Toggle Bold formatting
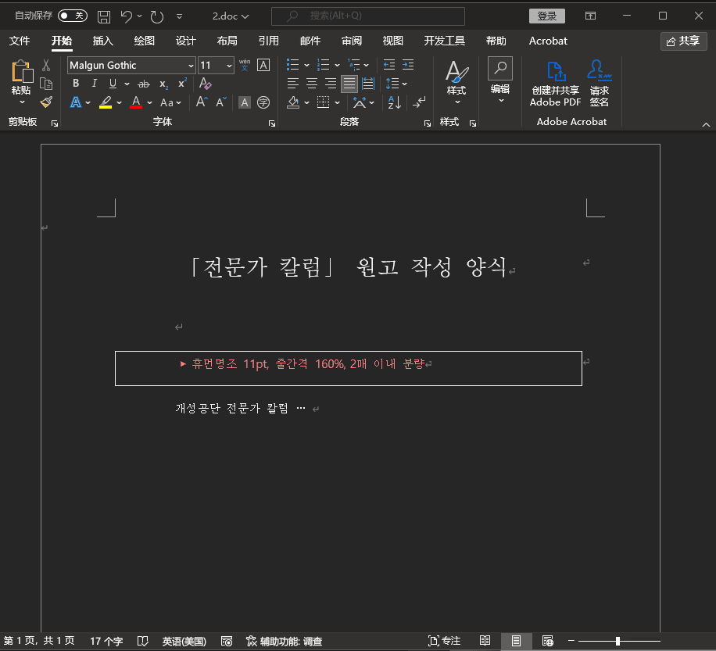Viewport: 716px width, 651px height. point(76,84)
